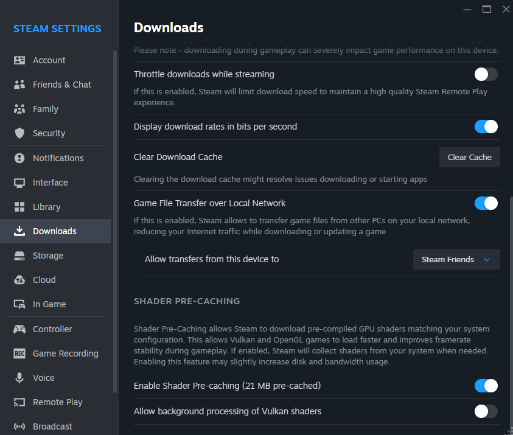
Task: Click the In Game overlay icon
Action: 19,304
